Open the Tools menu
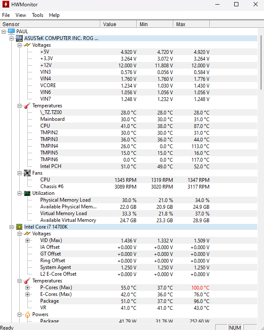This screenshot has height=330, width=264. pos(38,15)
